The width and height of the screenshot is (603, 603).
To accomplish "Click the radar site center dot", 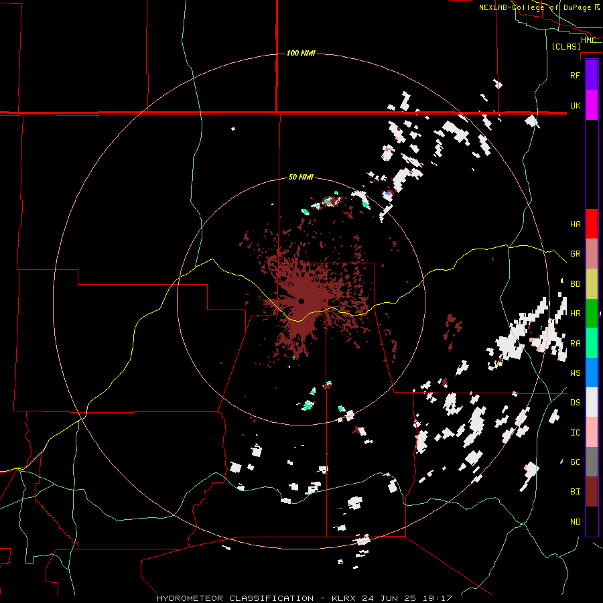I will coord(301,301).
